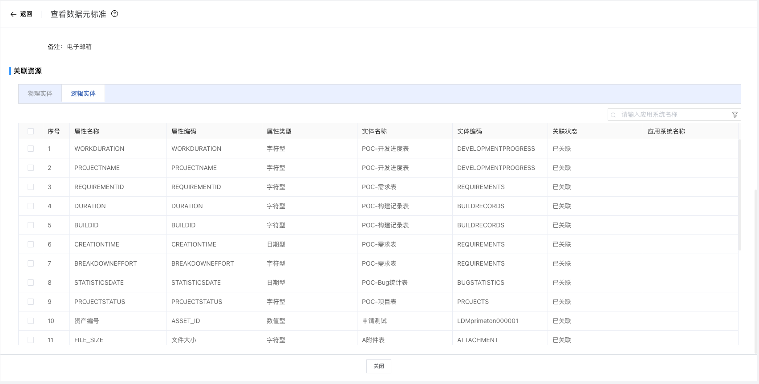Click the 实体编码 column header
This screenshot has width=759, height=384.
click(469, 131)
